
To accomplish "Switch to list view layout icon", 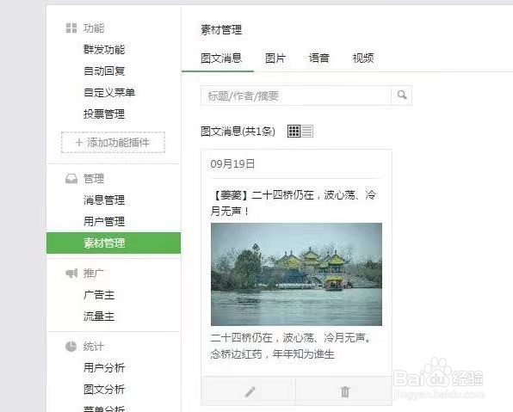I will 307,131.
